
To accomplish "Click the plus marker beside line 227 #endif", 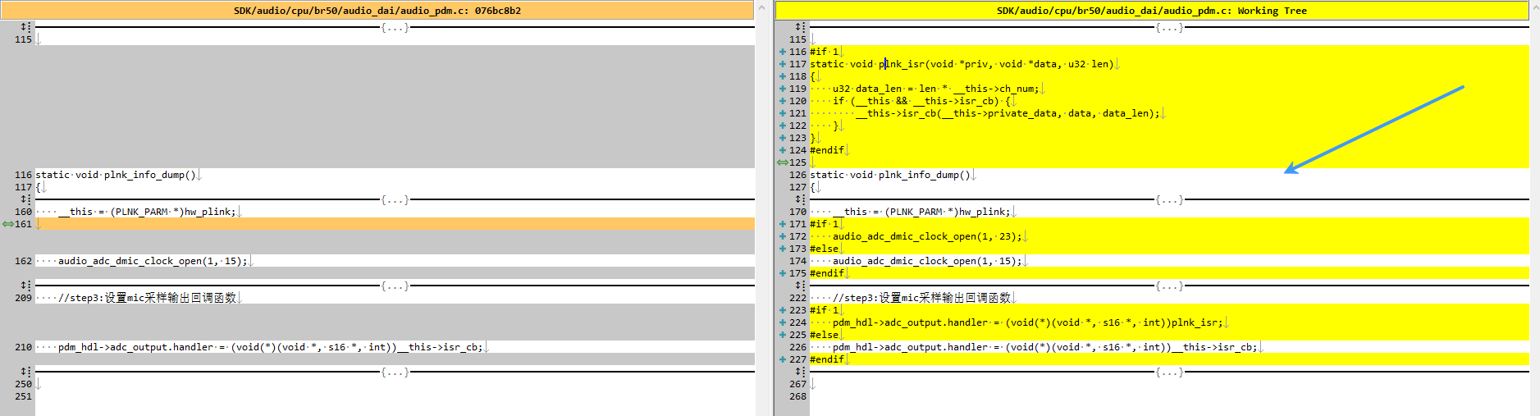I will tap(783, 359).
